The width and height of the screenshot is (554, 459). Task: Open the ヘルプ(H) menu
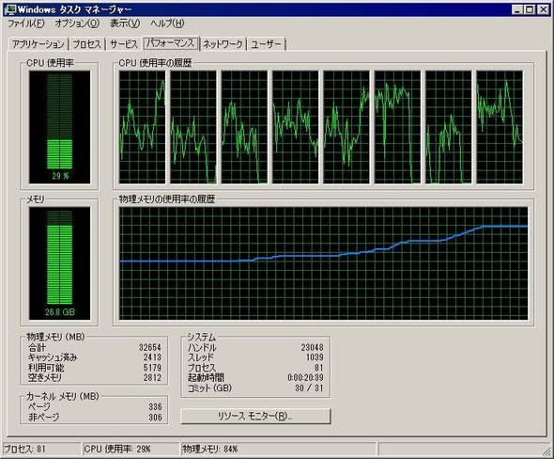click(x=167, y=24)
